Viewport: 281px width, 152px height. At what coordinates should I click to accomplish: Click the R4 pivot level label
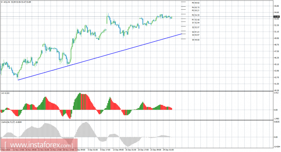point(196,8)
